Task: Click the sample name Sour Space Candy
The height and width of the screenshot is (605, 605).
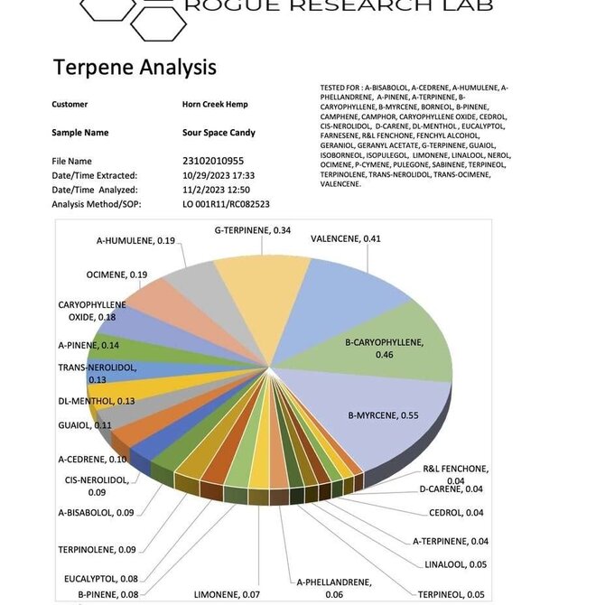Action: (x=219, y=133)
